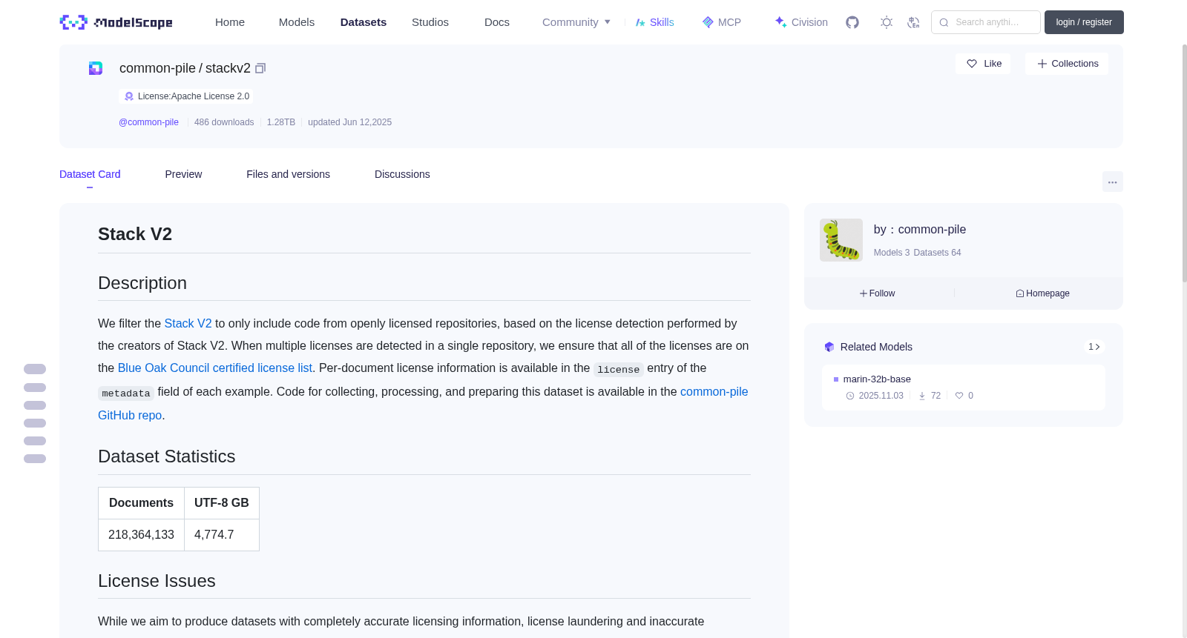Click the UTF-8 GB table header

pos(222,503)
